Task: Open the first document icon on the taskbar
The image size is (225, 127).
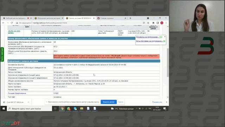Action: point(88,109)
